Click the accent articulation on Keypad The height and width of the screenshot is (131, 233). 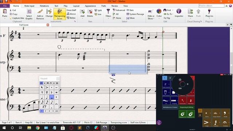47,87
